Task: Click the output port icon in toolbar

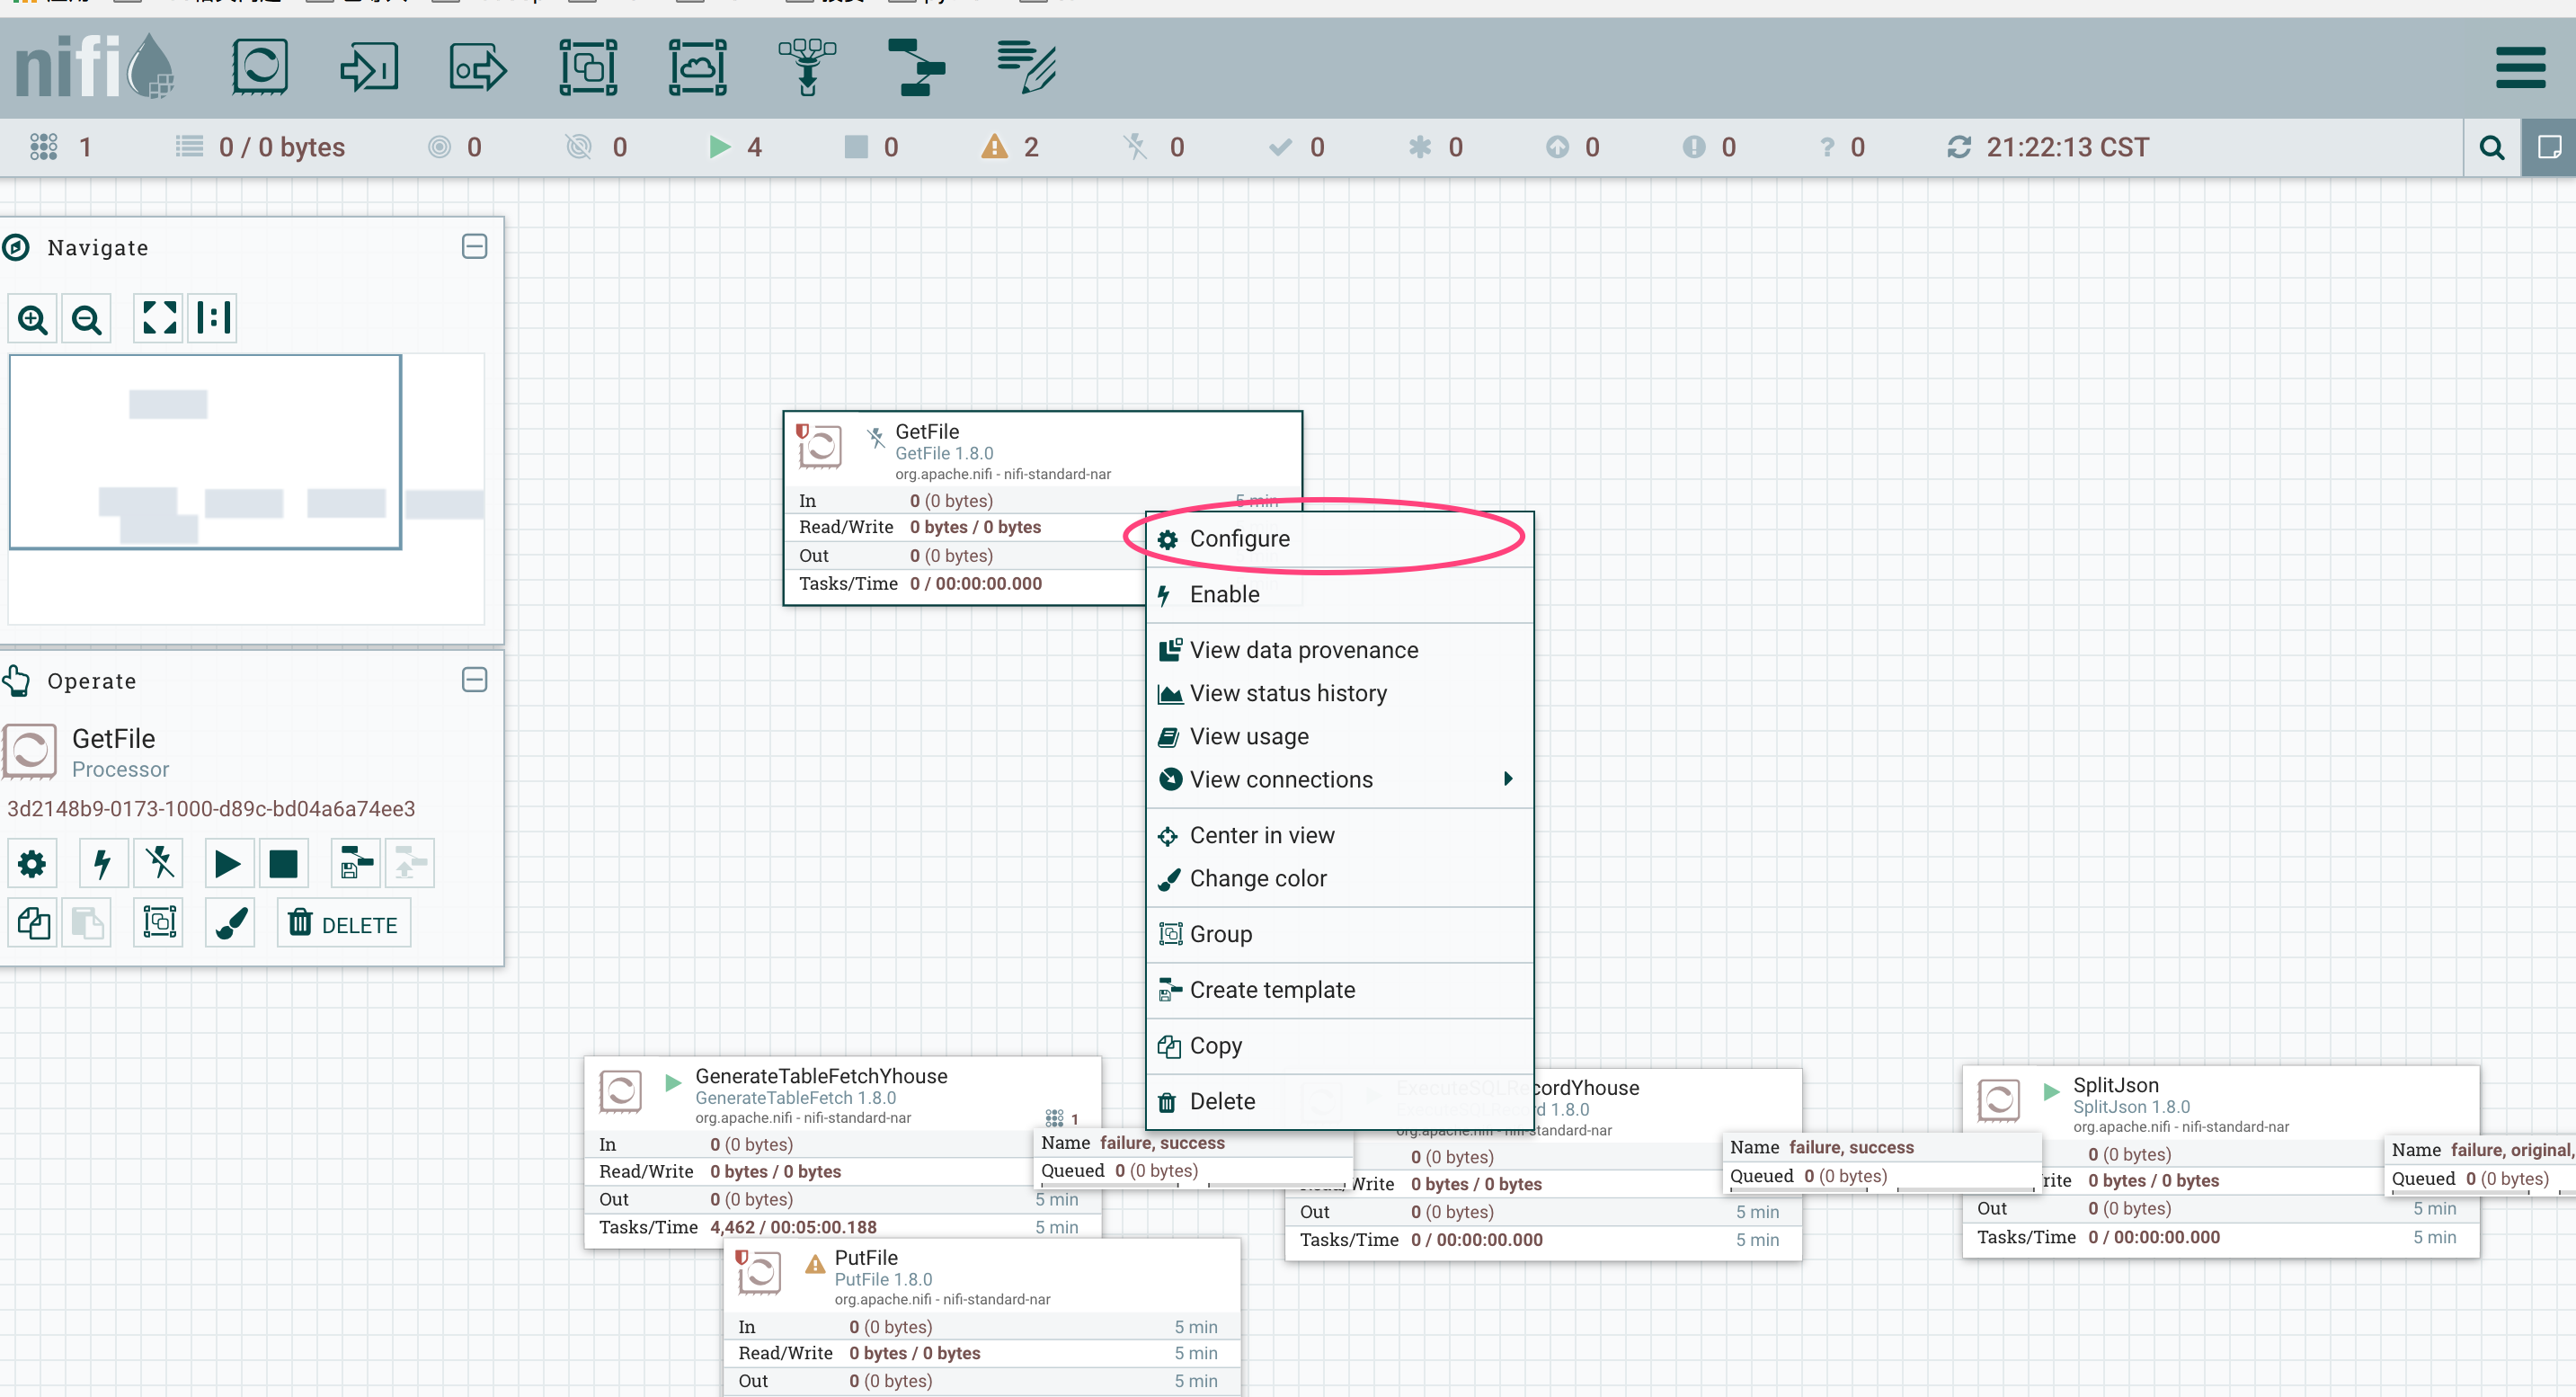Action: (x=476, y=66)
